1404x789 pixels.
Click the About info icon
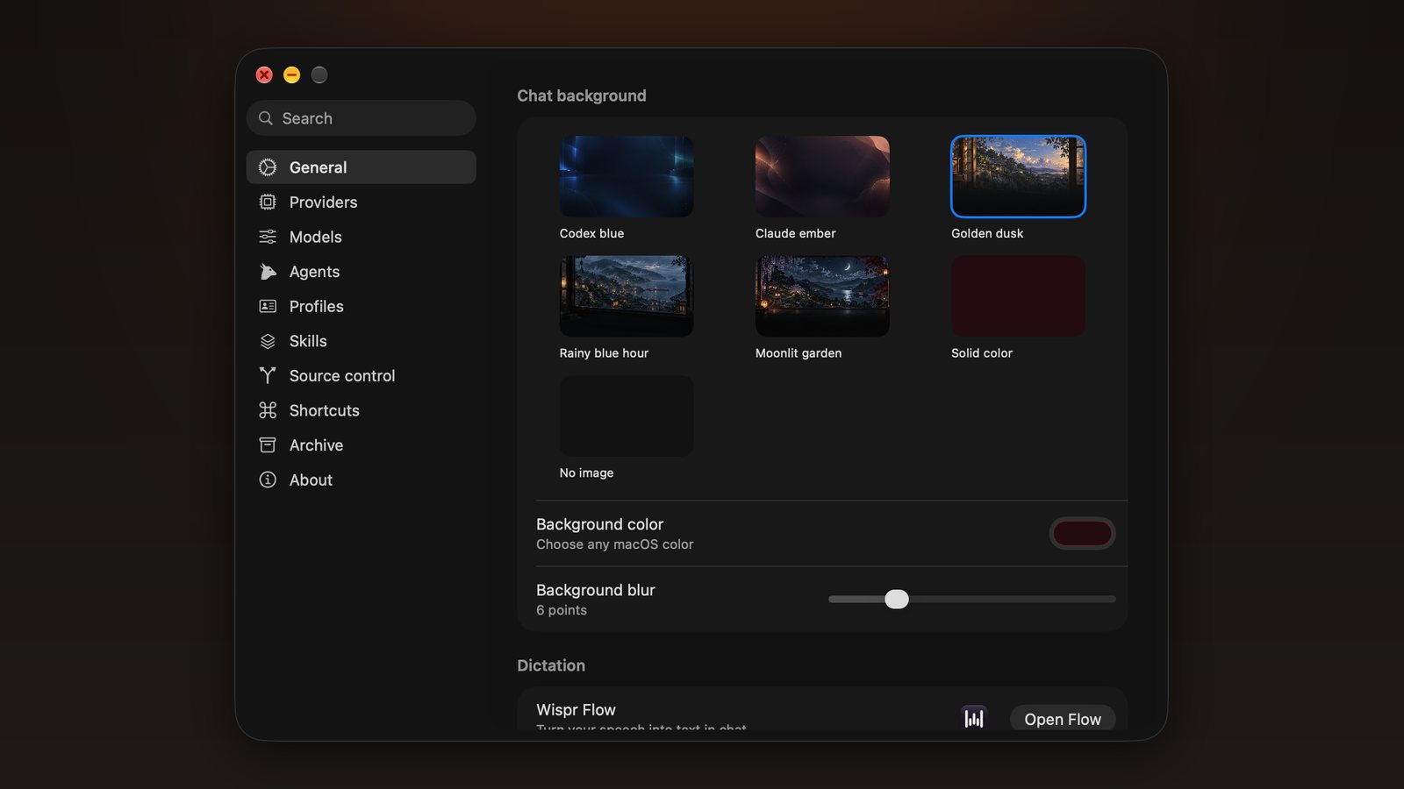coord(268,480)
